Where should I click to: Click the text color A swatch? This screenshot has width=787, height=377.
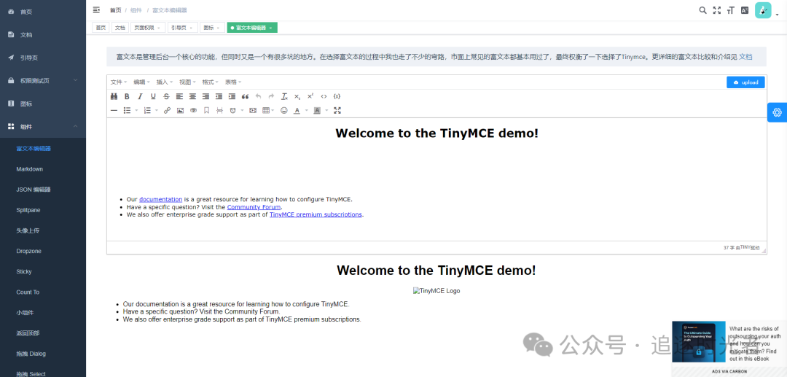(x=297, y=111)
